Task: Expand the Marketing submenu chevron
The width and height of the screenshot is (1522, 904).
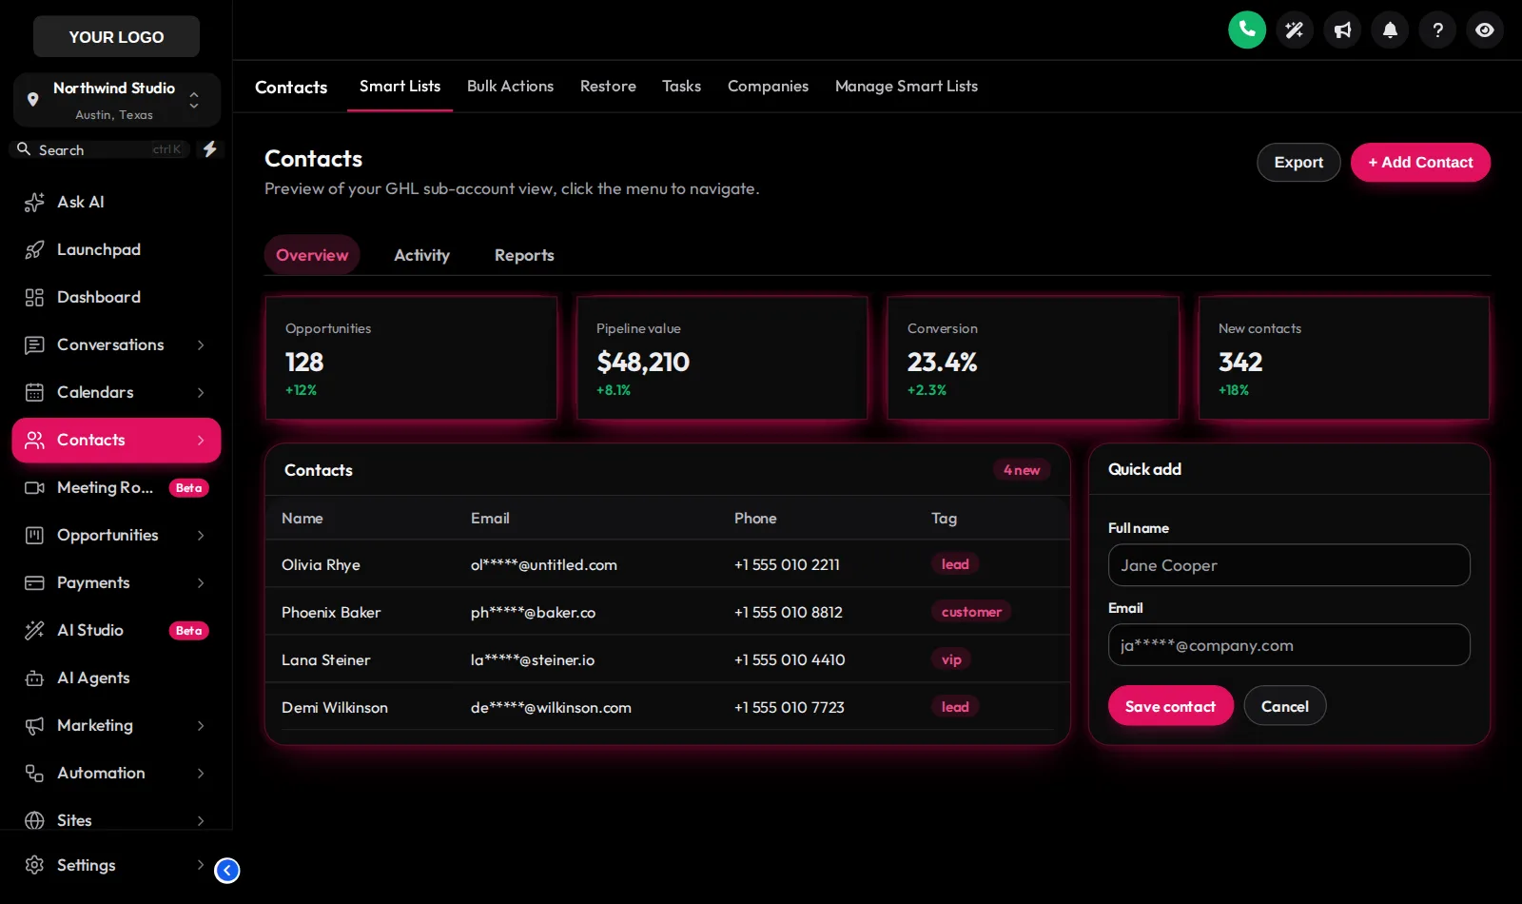Action: coord(201,725)
